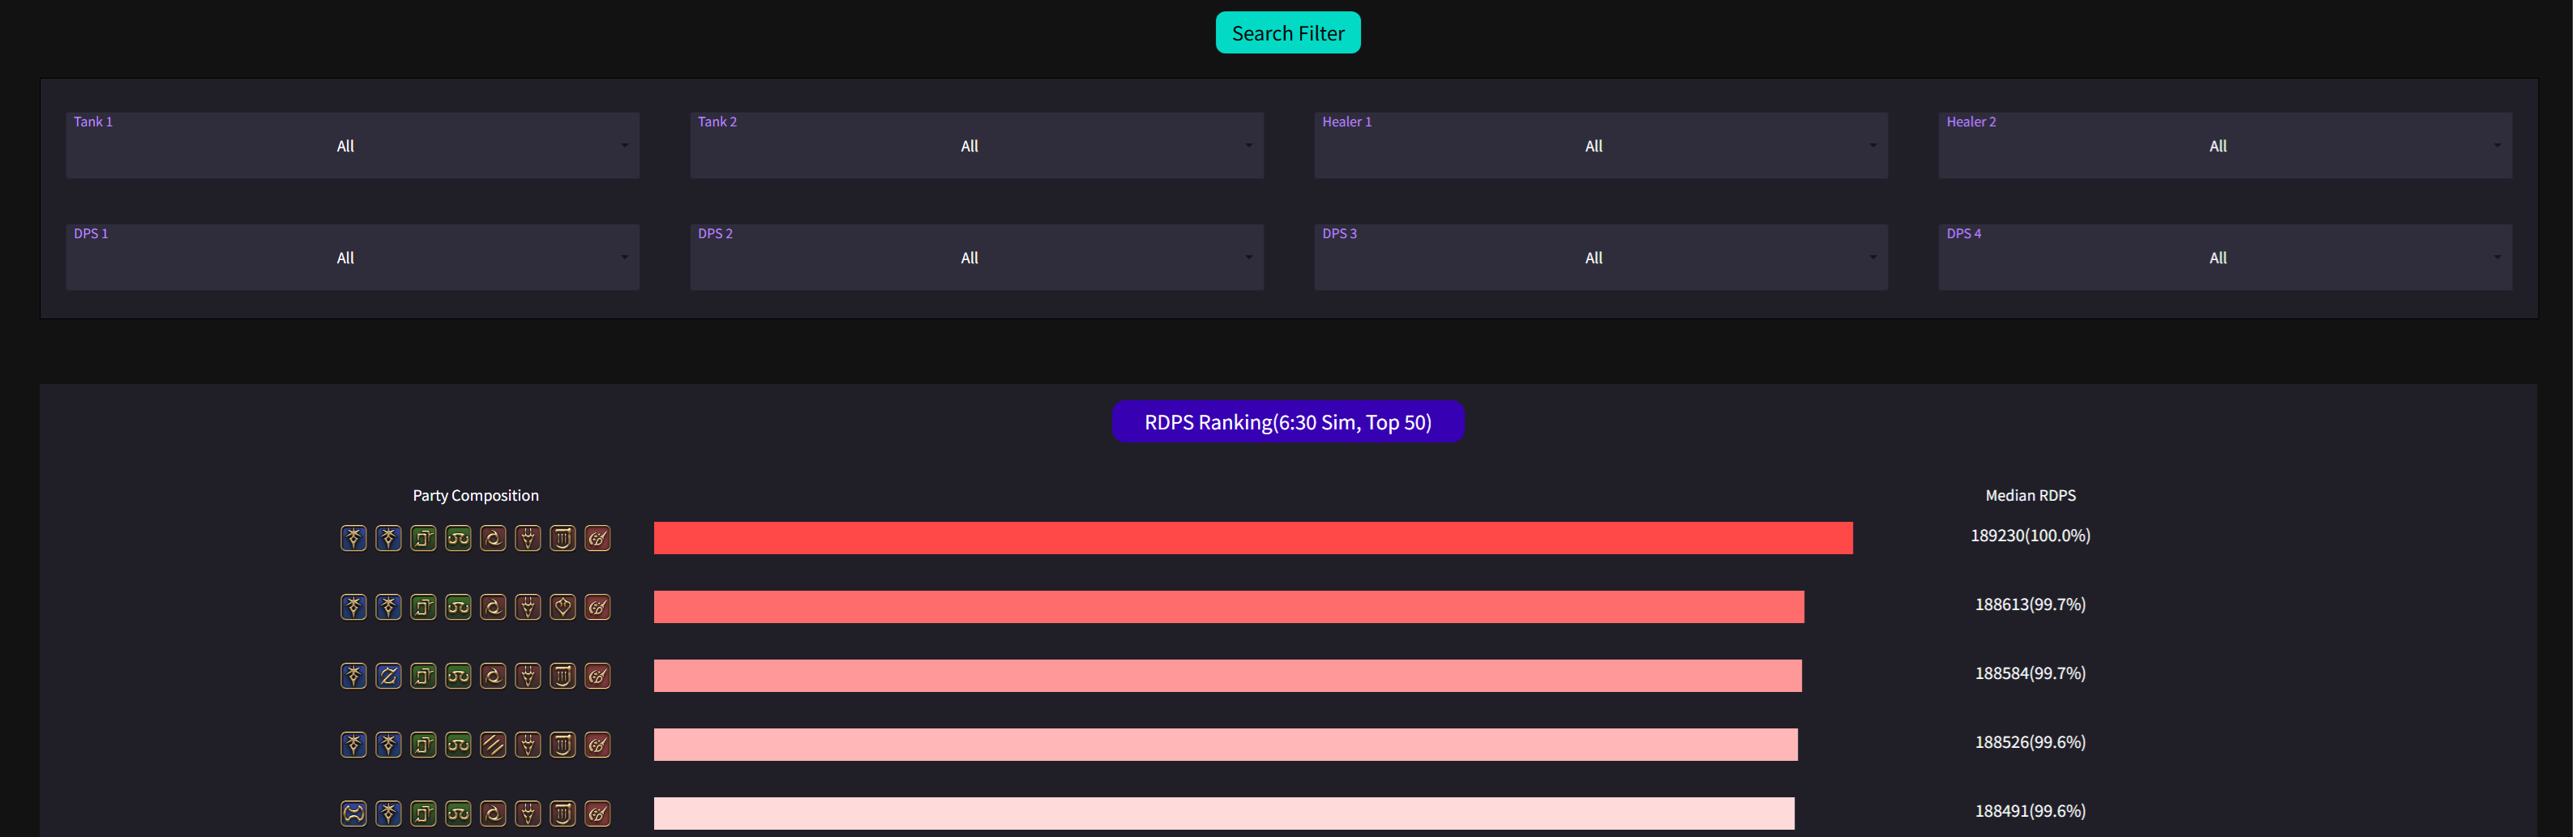Click the Search Filter button

coord(1288,33)
